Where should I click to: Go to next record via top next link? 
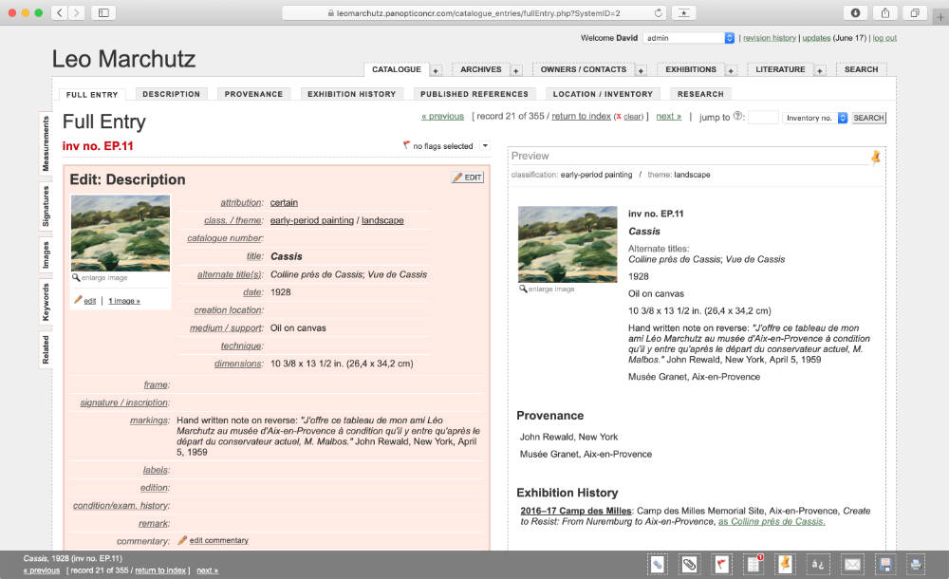669,117
